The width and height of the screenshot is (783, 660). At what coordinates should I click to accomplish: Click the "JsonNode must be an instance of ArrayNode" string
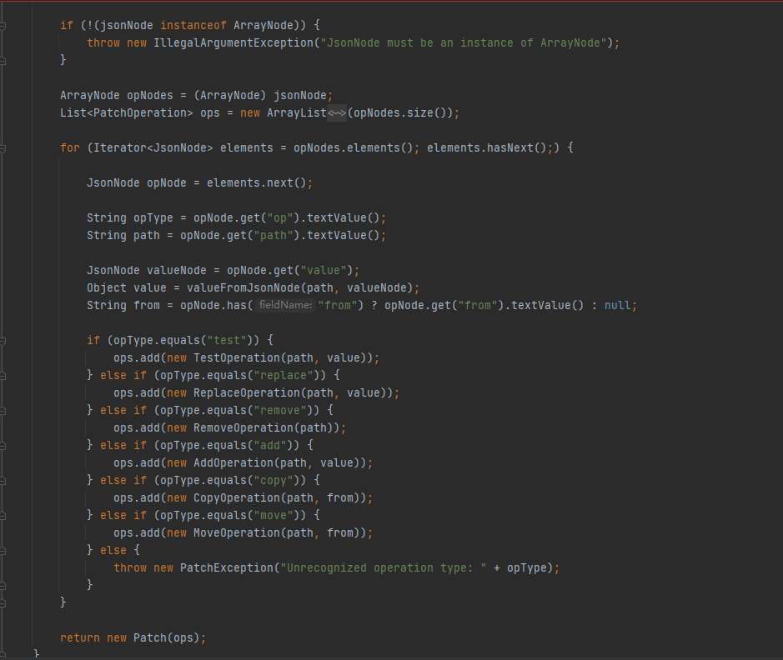[x=464, y=42]
